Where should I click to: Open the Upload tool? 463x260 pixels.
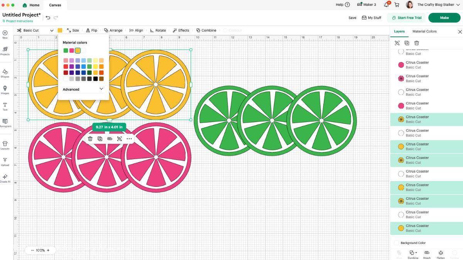5,162
